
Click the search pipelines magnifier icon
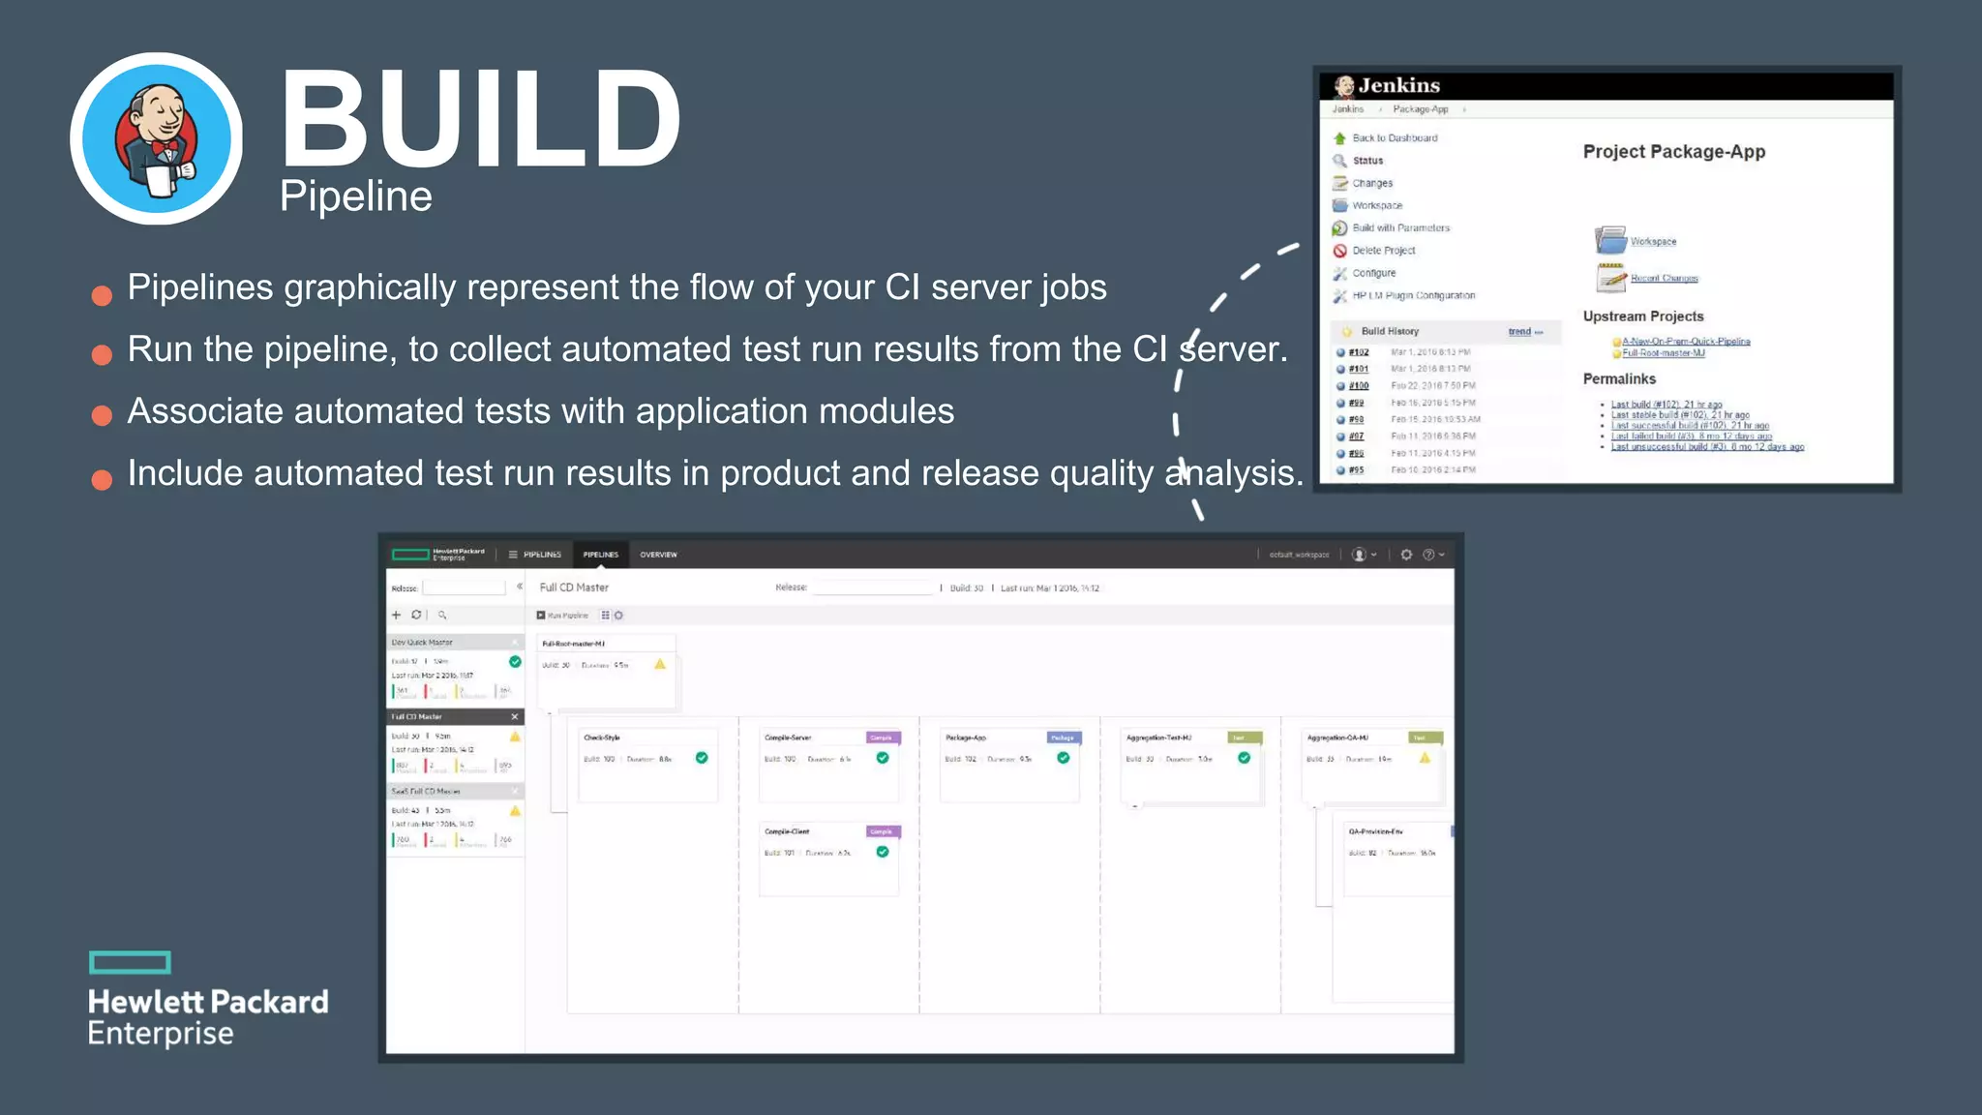pyautogui.click(x=442, y=615)
